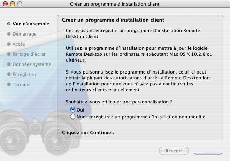Select the Oui radio button
230x161 pixels.
coord(73,109)
